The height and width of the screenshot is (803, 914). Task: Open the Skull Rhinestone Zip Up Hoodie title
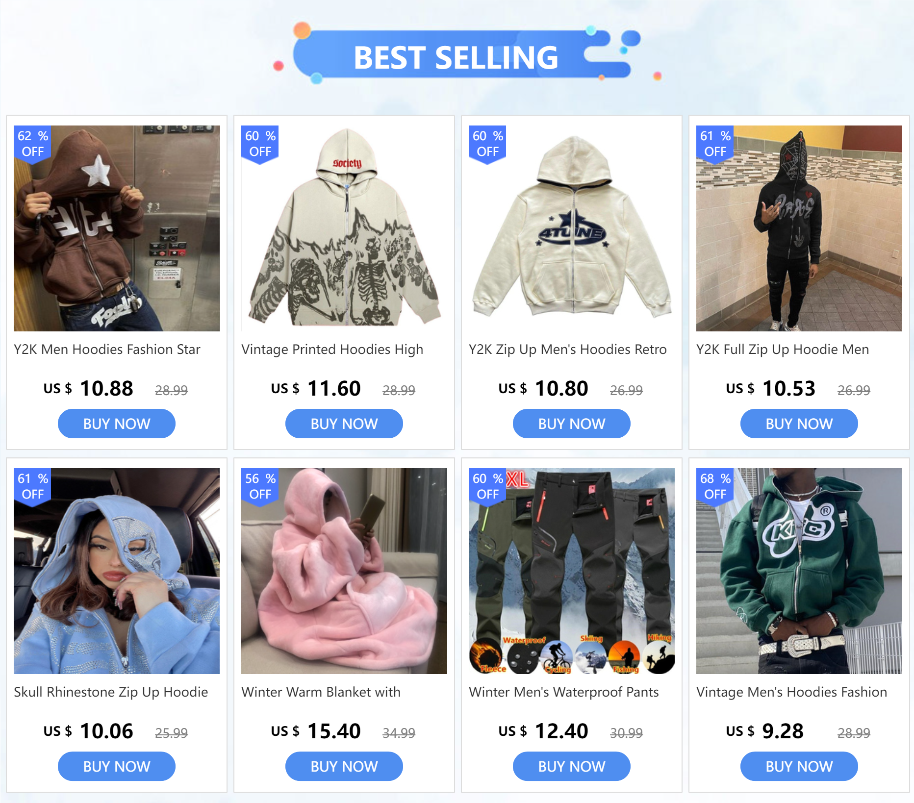point(111,692)
